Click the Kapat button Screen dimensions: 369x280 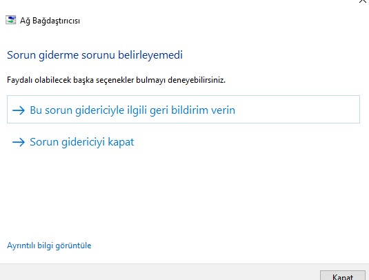[342, 276]
